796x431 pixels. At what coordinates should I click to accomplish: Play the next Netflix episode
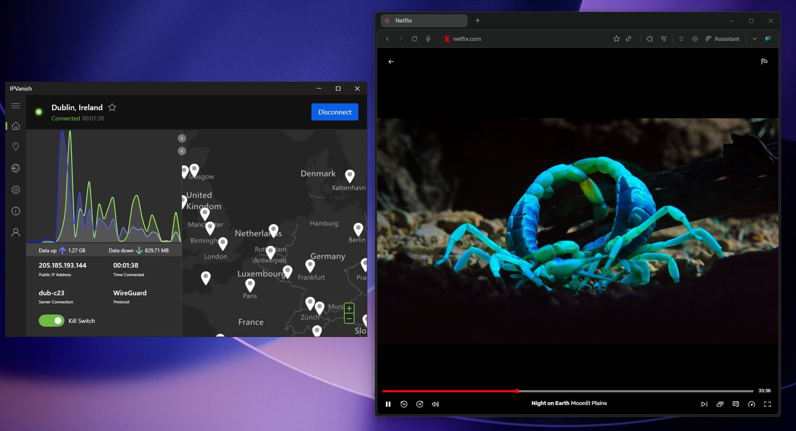pyautogui.click(x=704, y=404)
